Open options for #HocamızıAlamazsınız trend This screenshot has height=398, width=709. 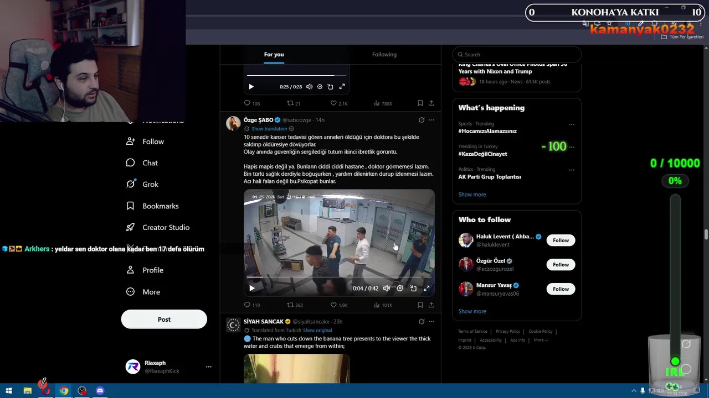[x=572, y=124]
